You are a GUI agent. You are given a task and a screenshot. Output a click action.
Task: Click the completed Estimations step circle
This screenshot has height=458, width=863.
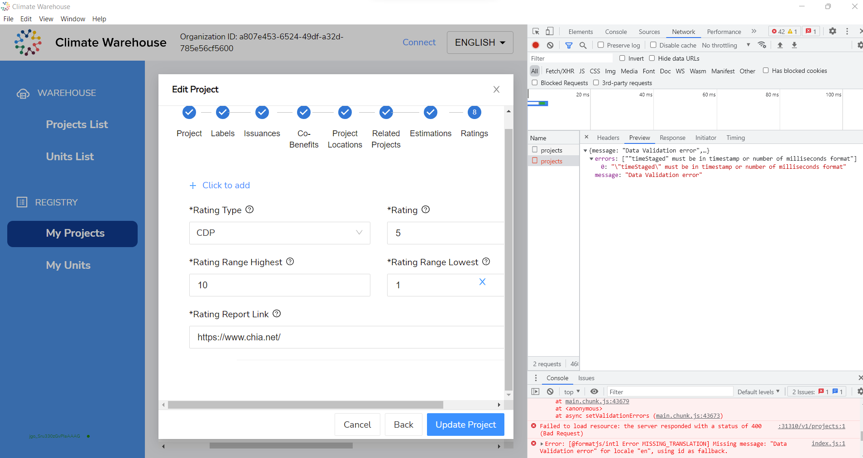(431, 112)
